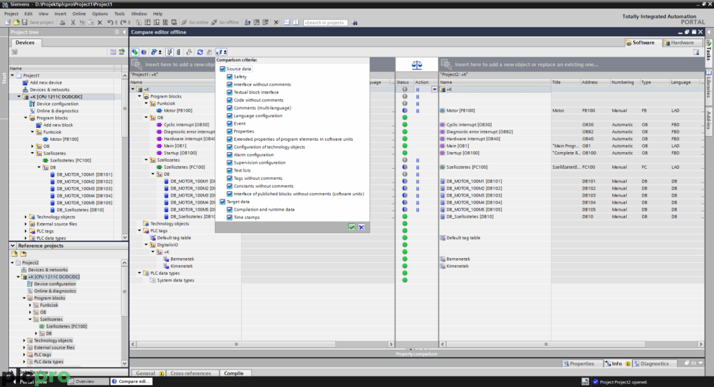Collapse Project1 node in project tree
Screen dimensions: 714x387
[13, 75]
